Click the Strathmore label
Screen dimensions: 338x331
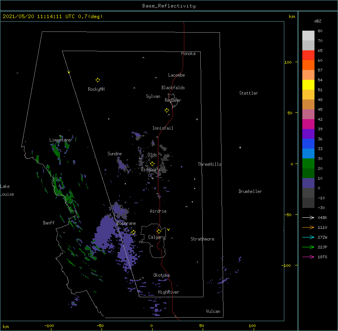tap(202, 239)
